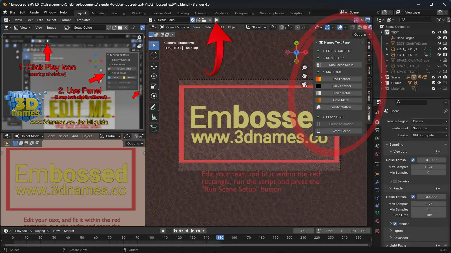Screen dimensions: 451x253
Task: Click the trash icon beside Reset Scene
Action: tap(319, 131)
